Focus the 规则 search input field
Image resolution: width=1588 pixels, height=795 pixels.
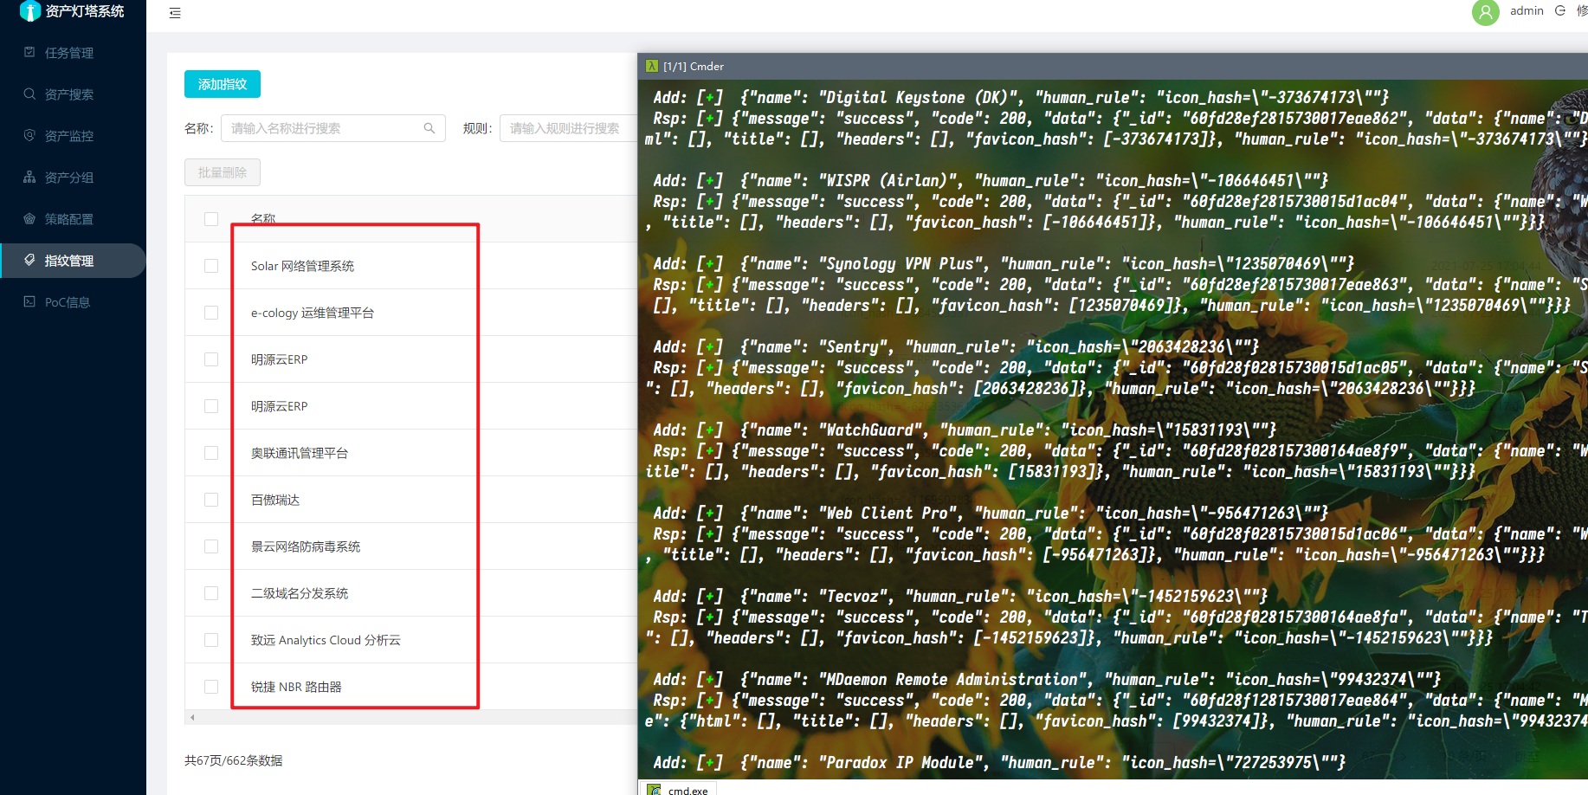pos(569,128)
